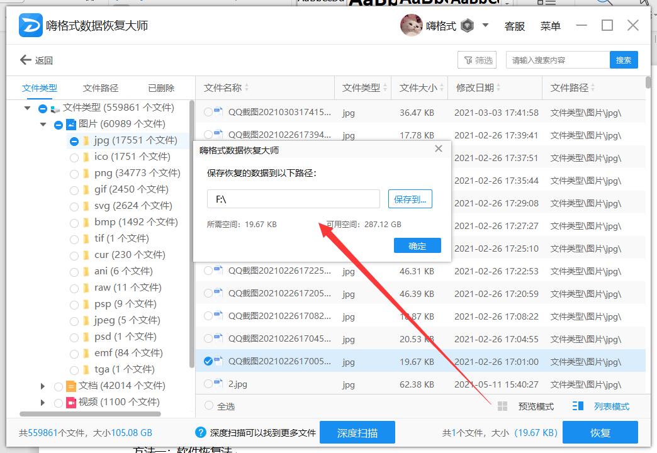Click the ico folder icon

86,157
